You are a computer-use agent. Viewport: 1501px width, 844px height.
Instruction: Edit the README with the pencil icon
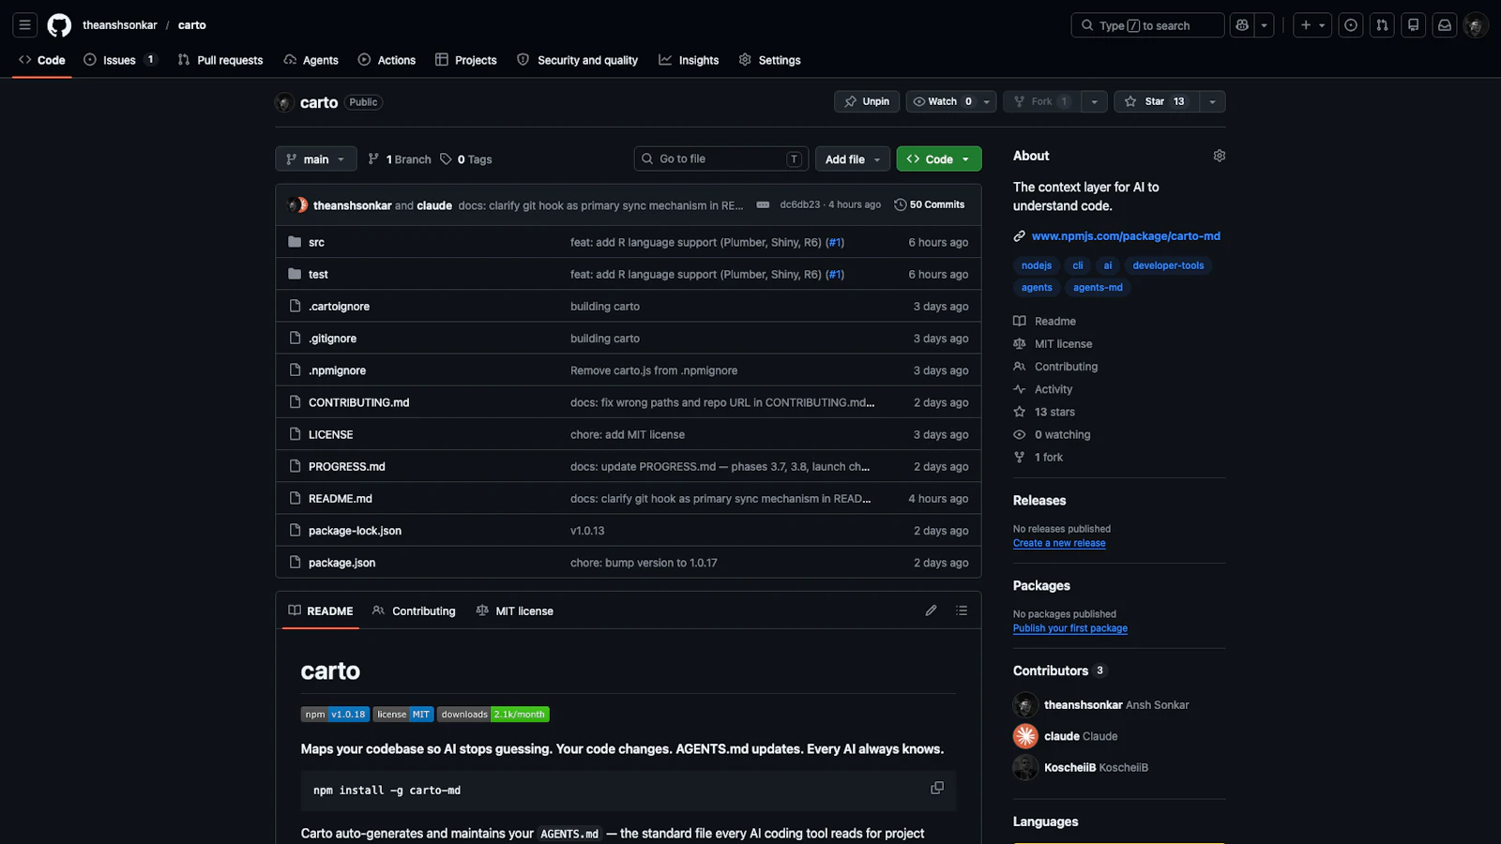[x=931, y=610]
